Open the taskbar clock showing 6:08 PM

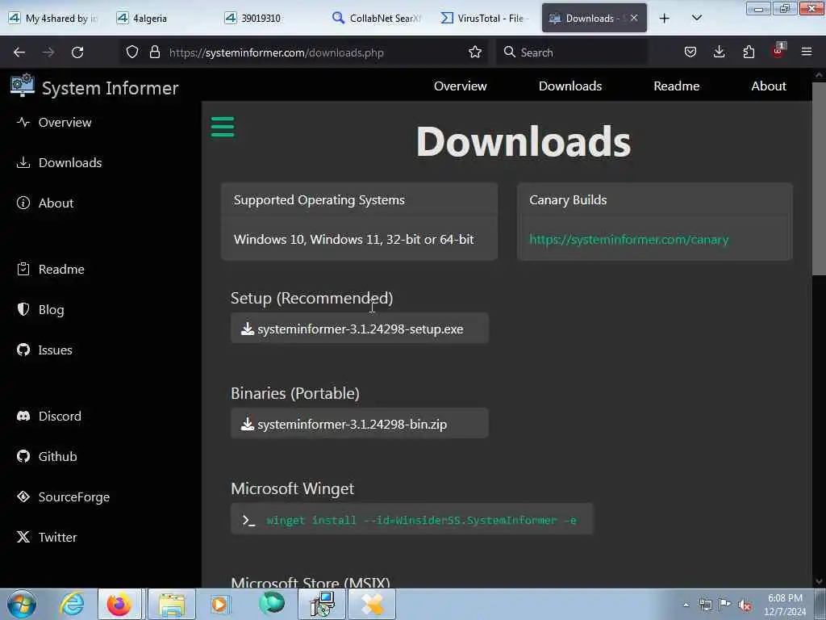point(785,605)
